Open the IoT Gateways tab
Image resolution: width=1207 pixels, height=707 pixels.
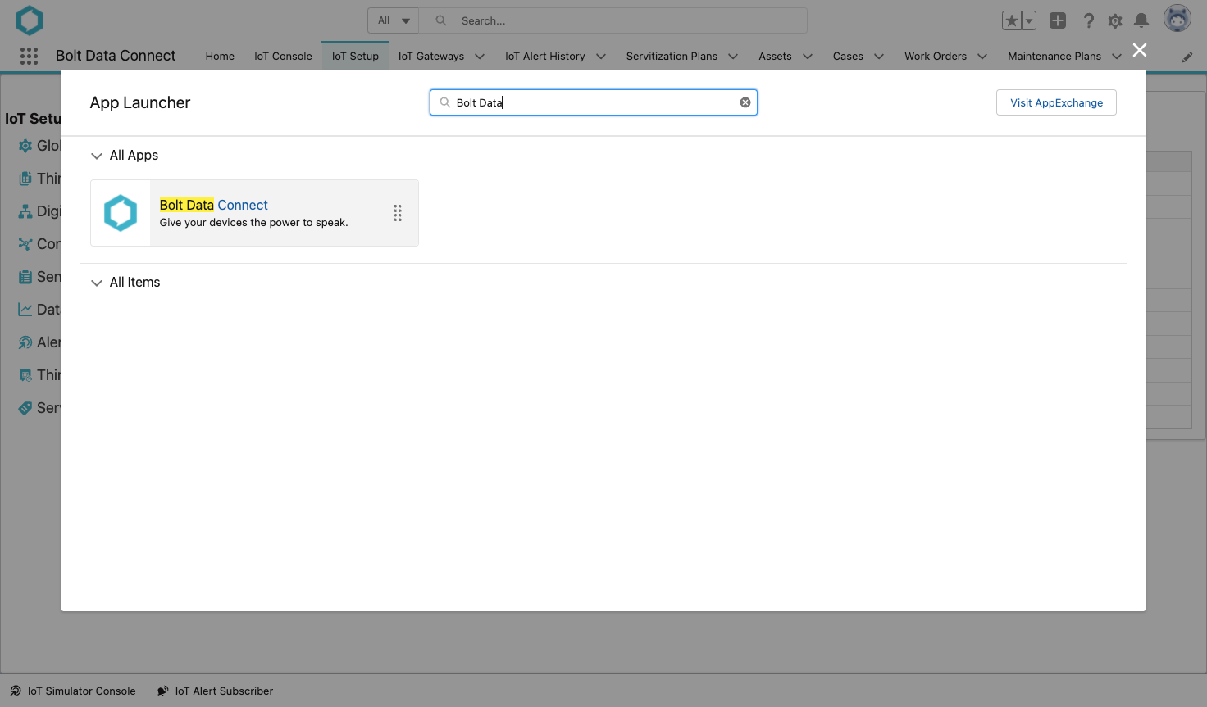pos(431,56)
